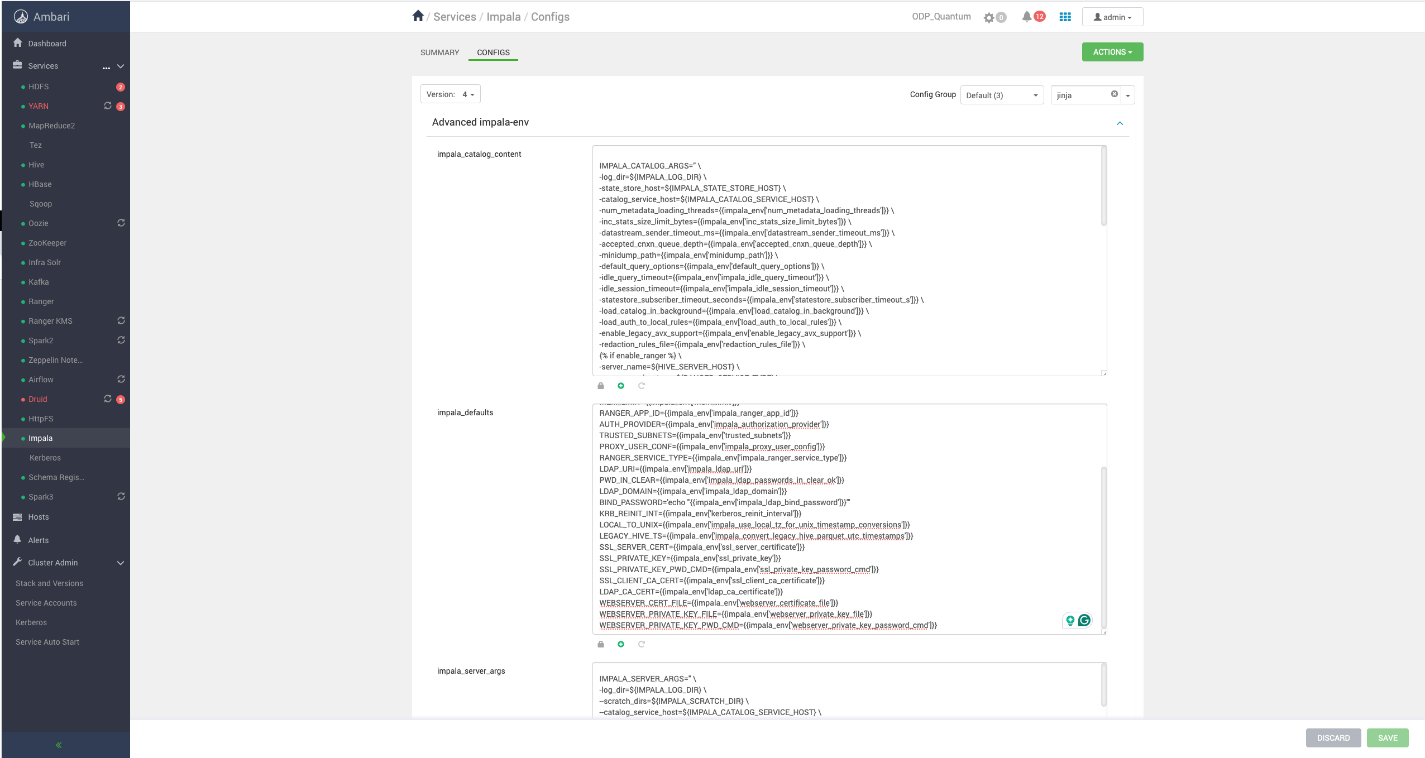Click the undo icon under impala_defaults
This screenshot has height=758, width=1425.
642,644
